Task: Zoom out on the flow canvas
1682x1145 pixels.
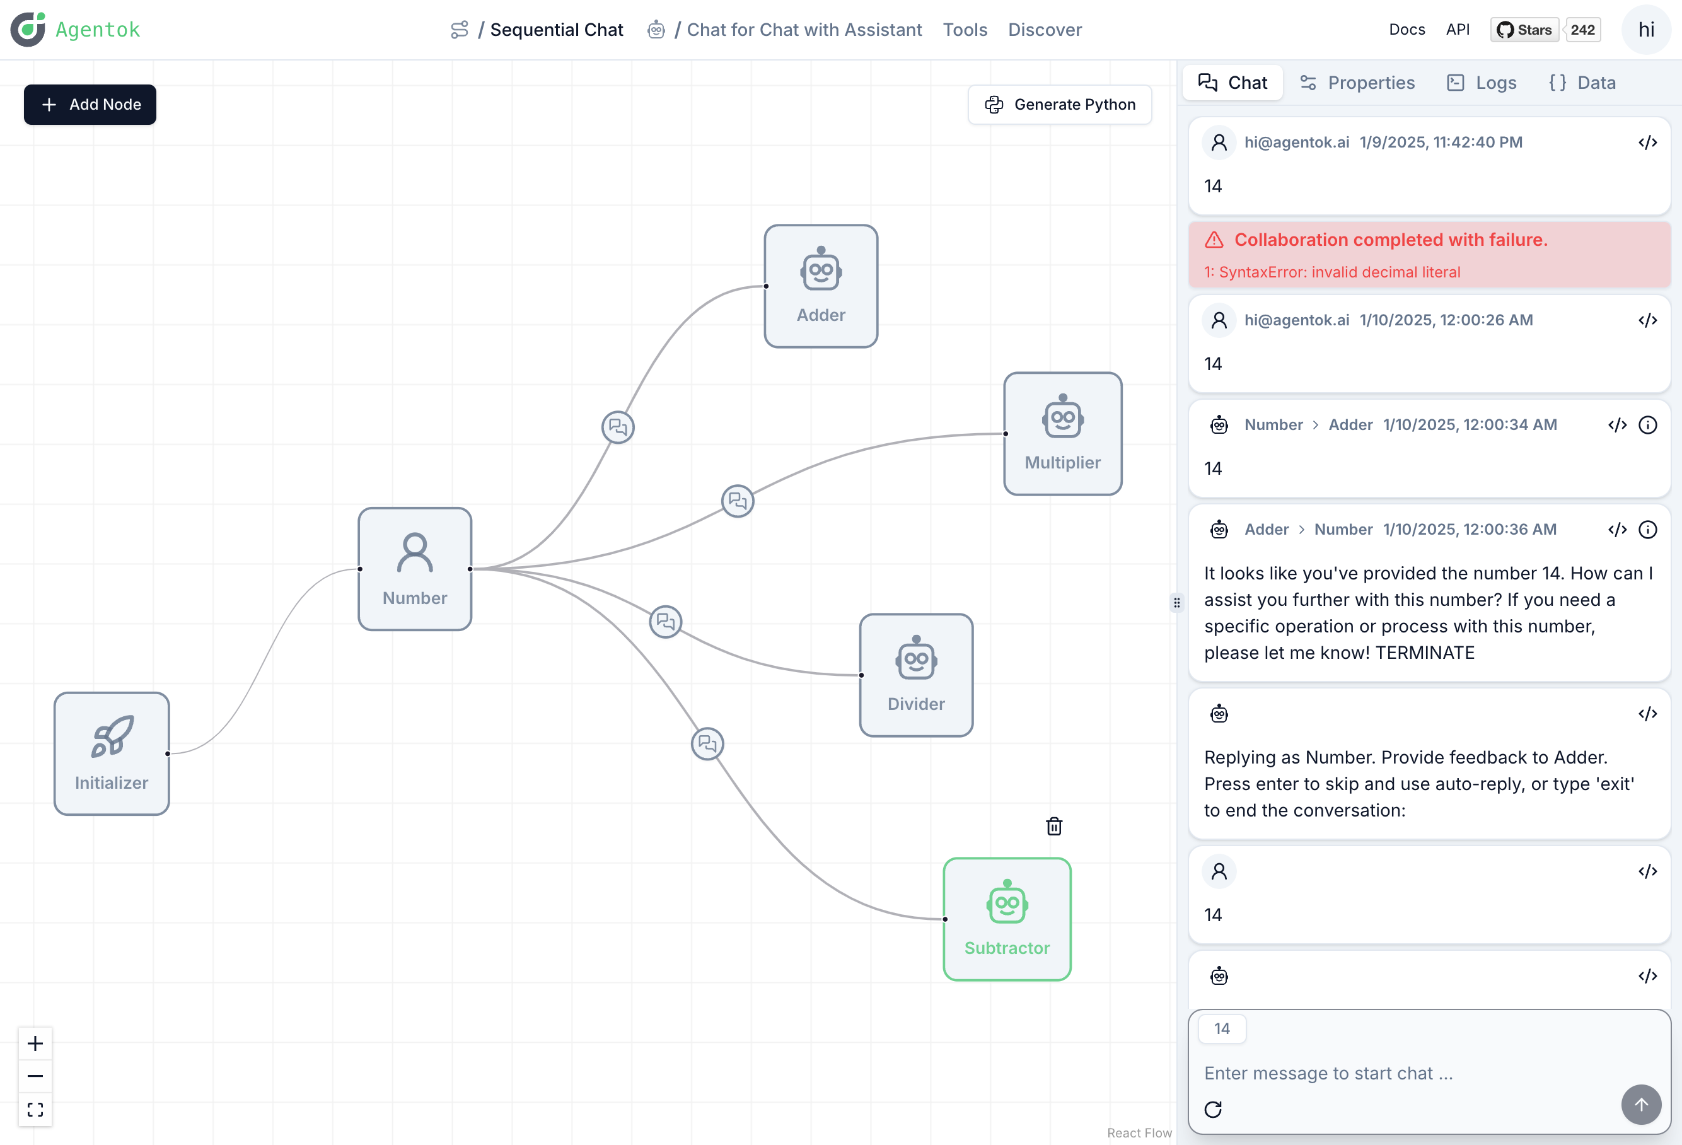Action: click(35, 1076)
